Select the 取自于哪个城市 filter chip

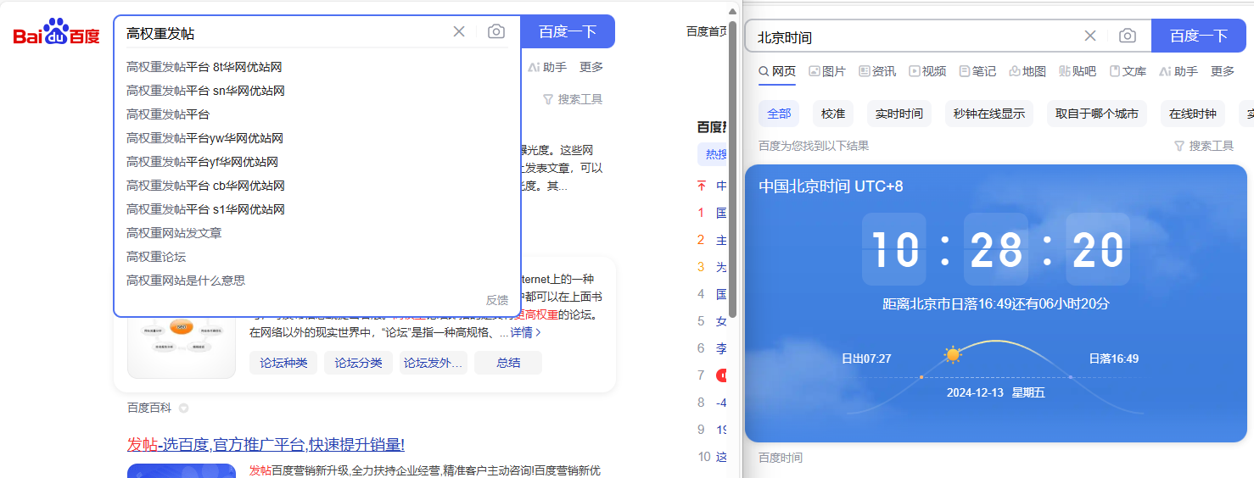point(1097,114)
